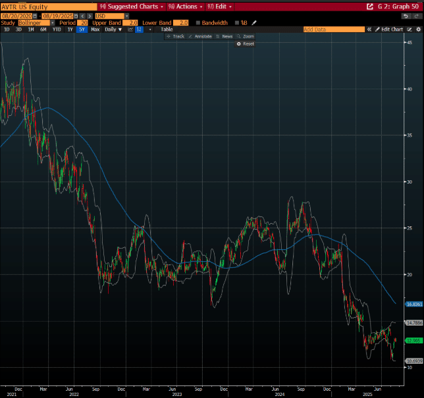Select the 6M time range
Viewport: 424px width, 398px height.
(43, 30)
